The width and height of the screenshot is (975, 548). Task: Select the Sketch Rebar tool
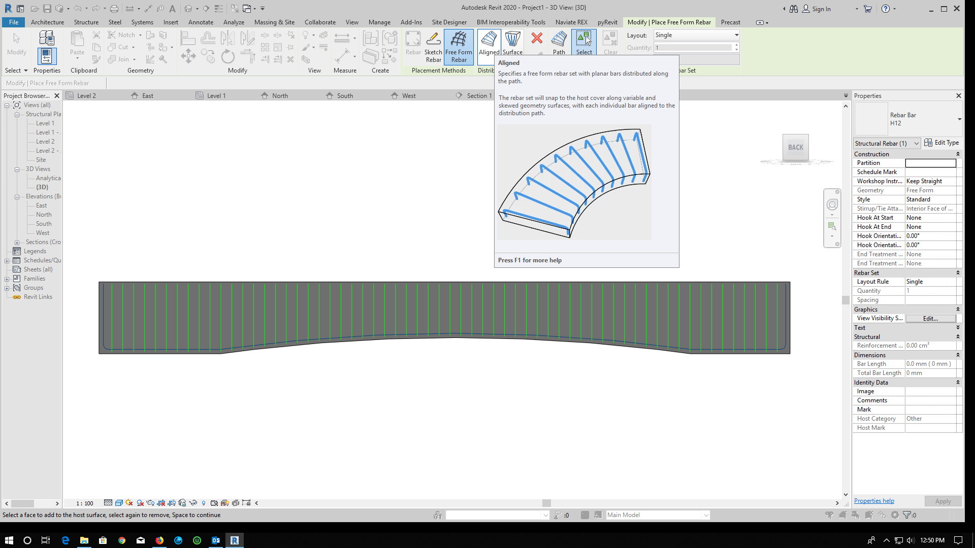(433, 46)
